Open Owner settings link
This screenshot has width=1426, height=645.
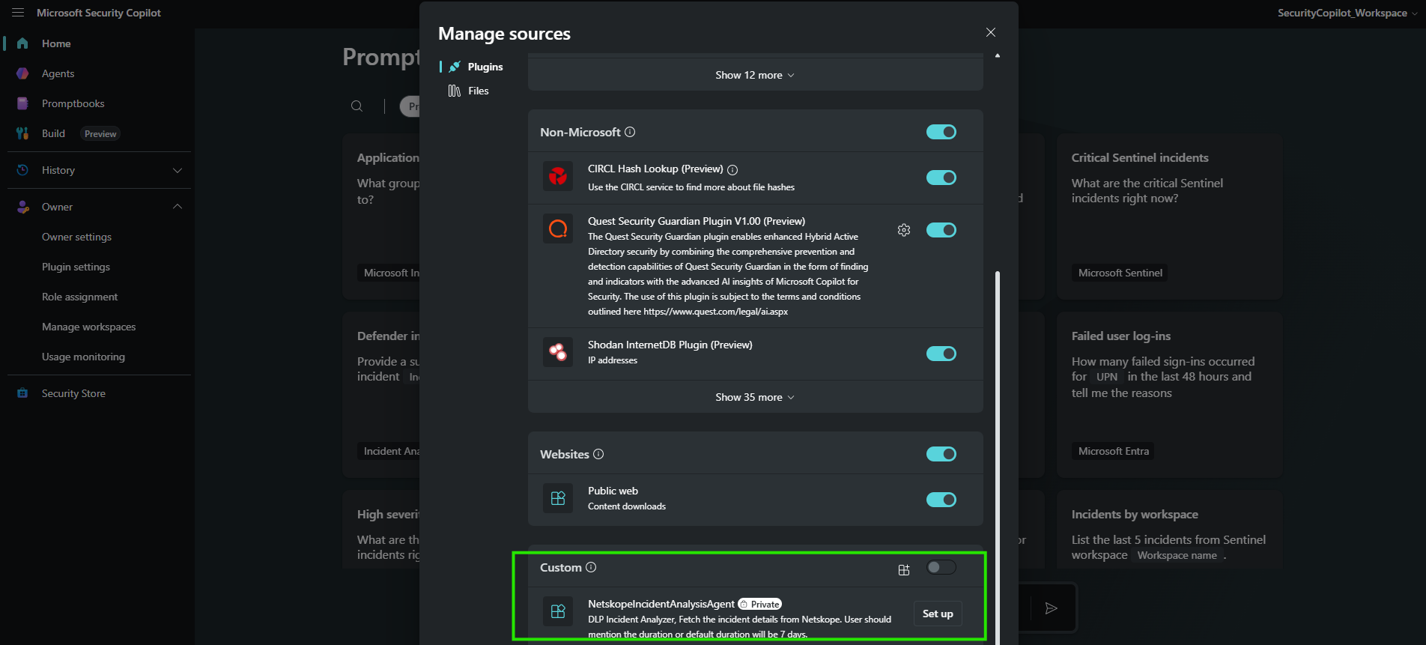[x=76, y=237]
